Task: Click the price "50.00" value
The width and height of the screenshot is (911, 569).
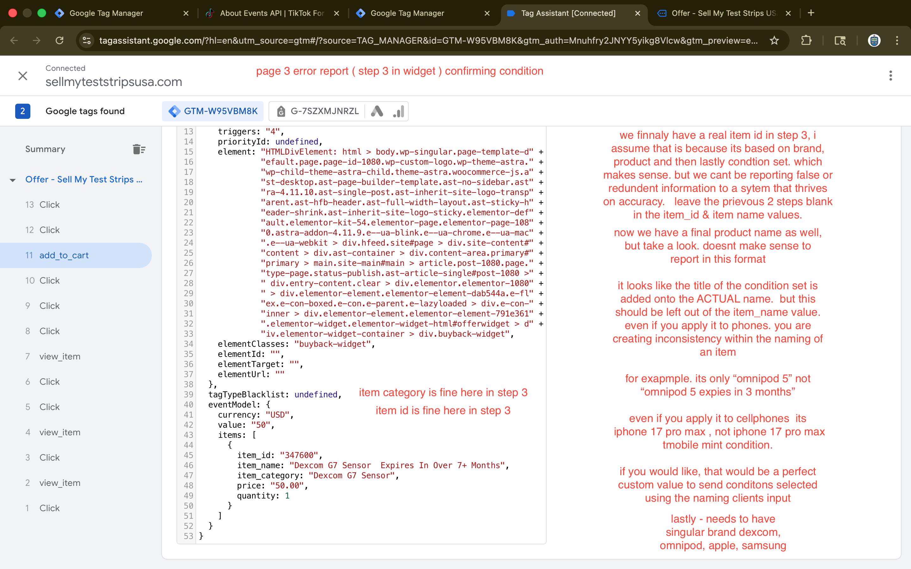Action: point(287,486)
